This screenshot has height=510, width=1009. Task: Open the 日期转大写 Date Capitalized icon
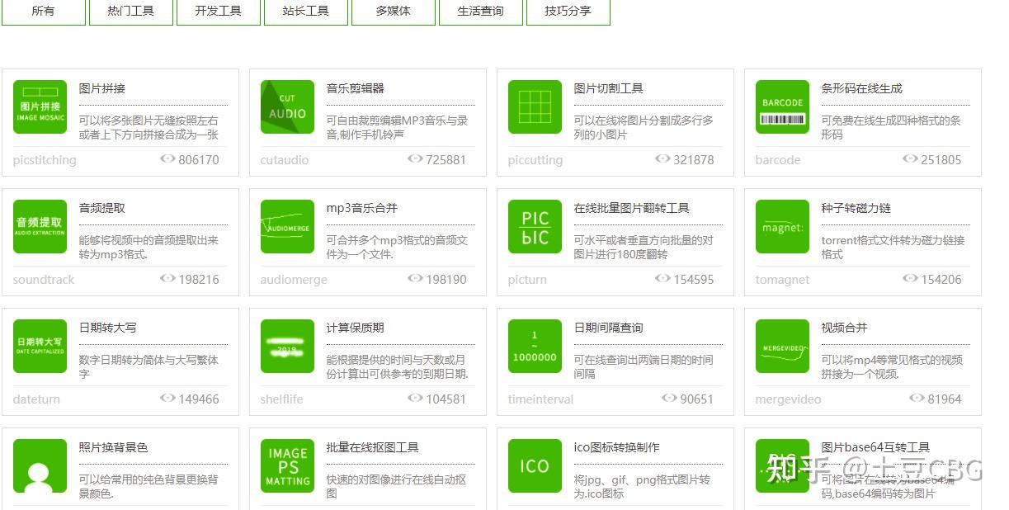(x=40, y=346)
